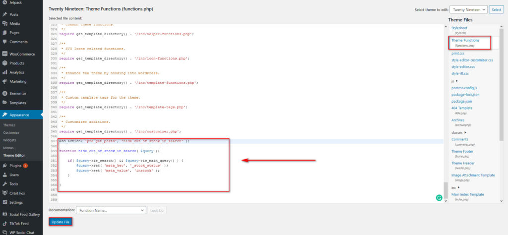Click the Posts pin icon in sidebar
Image resolution: width=508 pixels, height=235 pixels.
coord(4,14)
